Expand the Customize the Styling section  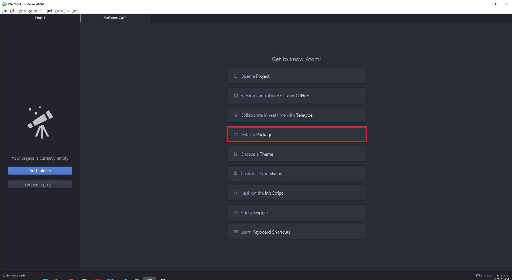296,173
